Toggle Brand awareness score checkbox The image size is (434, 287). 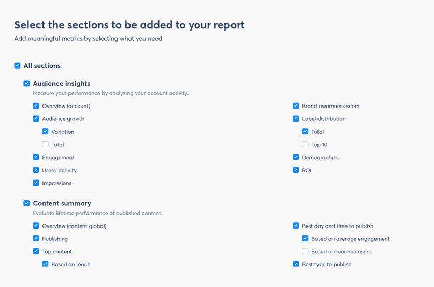296,106
